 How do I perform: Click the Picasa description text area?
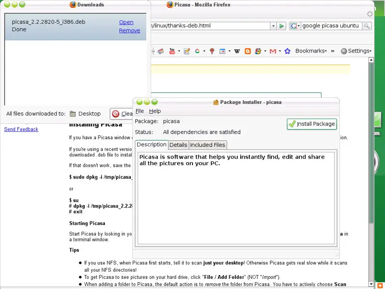pos(236,198)
